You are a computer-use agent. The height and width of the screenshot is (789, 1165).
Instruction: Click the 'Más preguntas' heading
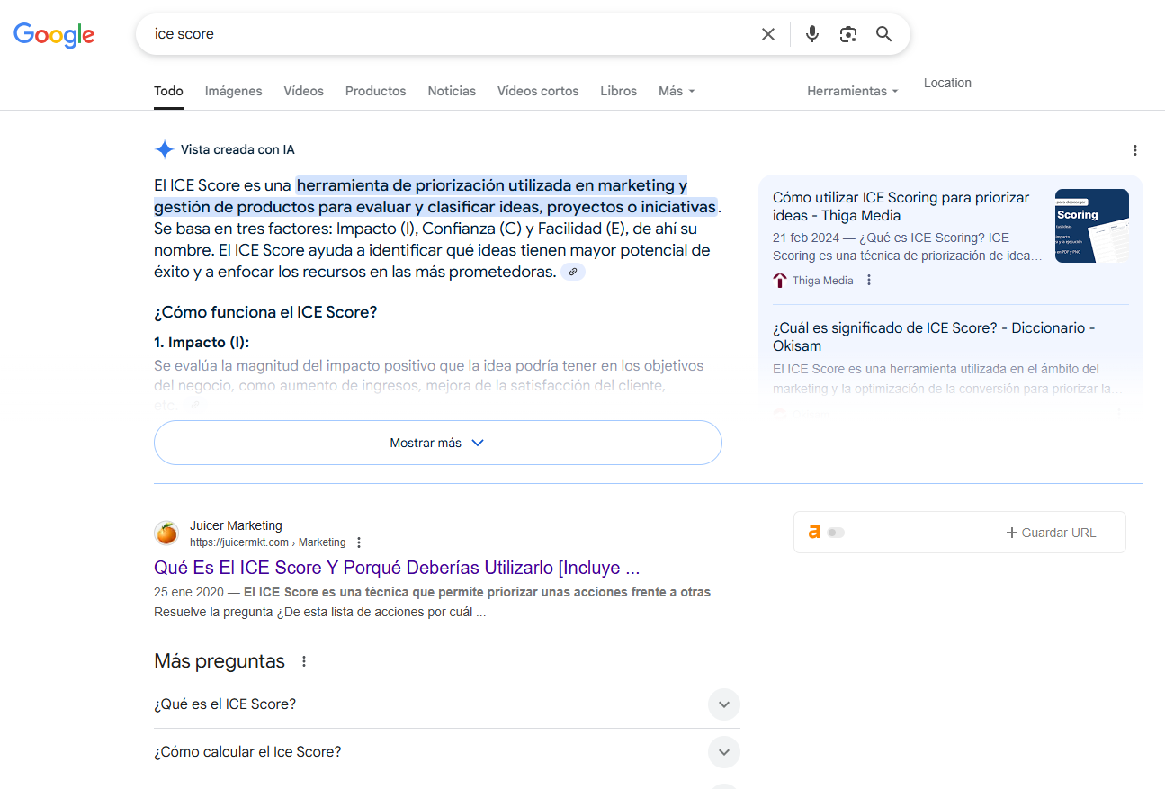[x=220, y=661]
